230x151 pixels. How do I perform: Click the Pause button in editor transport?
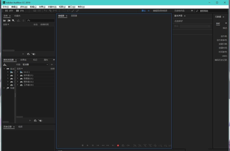93,146
